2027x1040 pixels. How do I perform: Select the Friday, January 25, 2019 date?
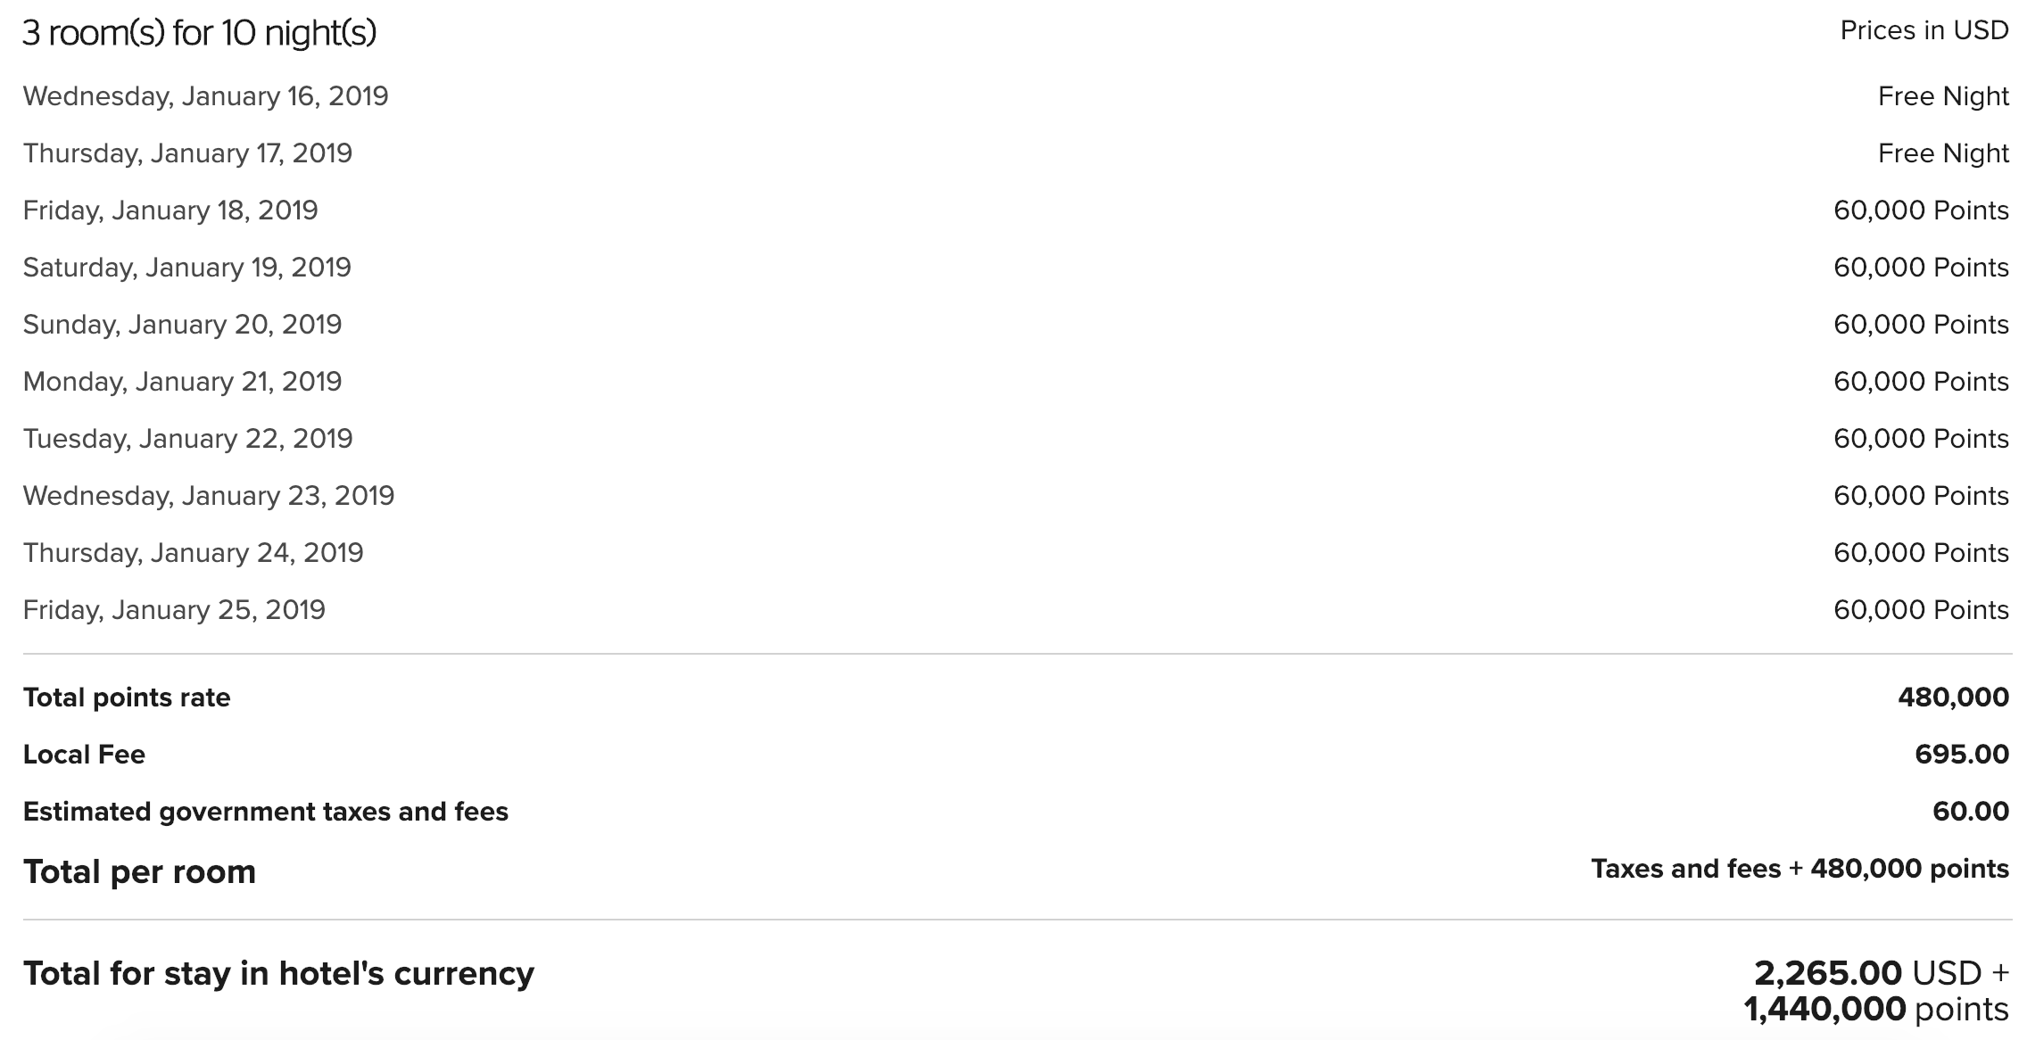pos(174,610)
